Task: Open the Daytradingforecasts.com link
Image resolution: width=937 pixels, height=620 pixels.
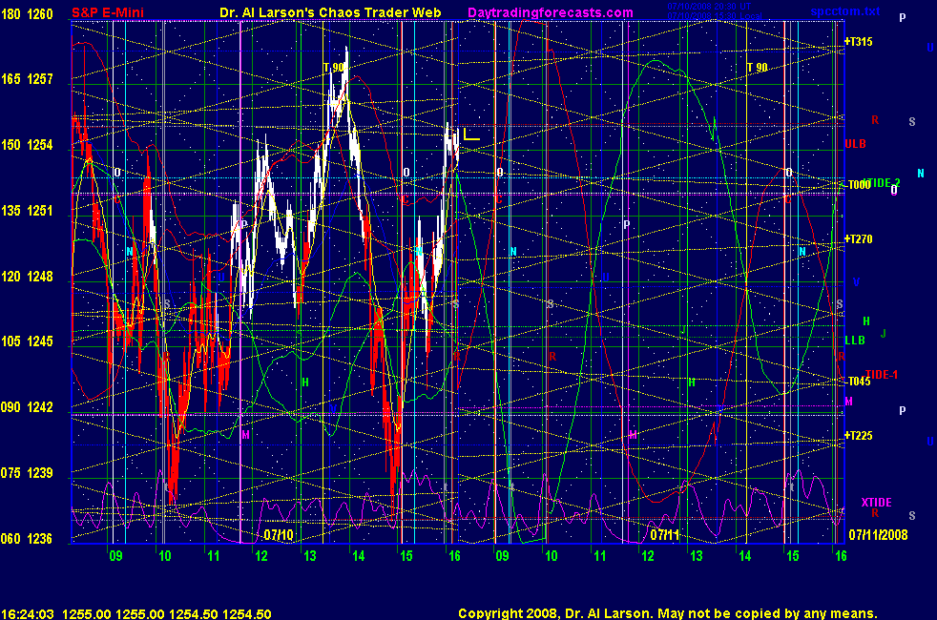Action: click(x=551, y=12)
